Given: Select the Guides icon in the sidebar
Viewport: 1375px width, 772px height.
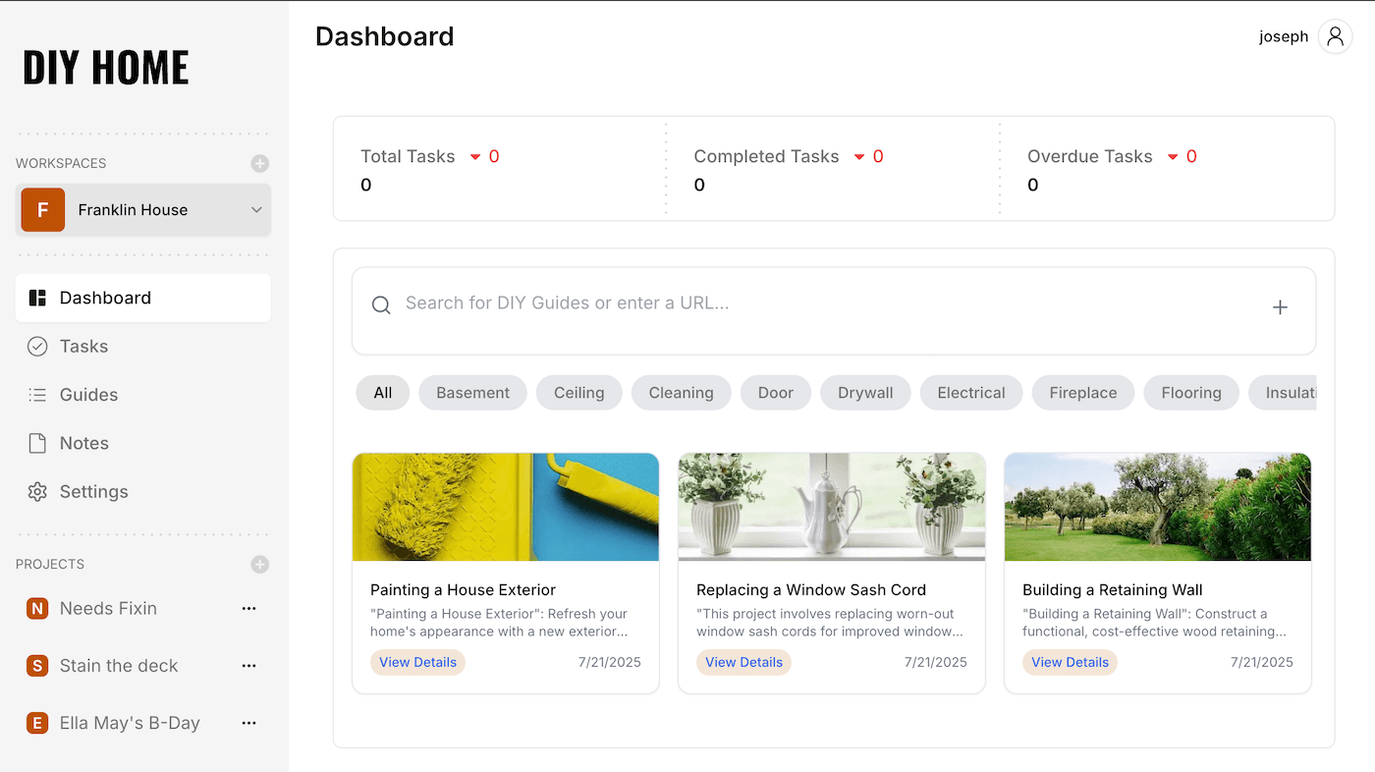Looking at the screenshot, I should click(37, 394).
